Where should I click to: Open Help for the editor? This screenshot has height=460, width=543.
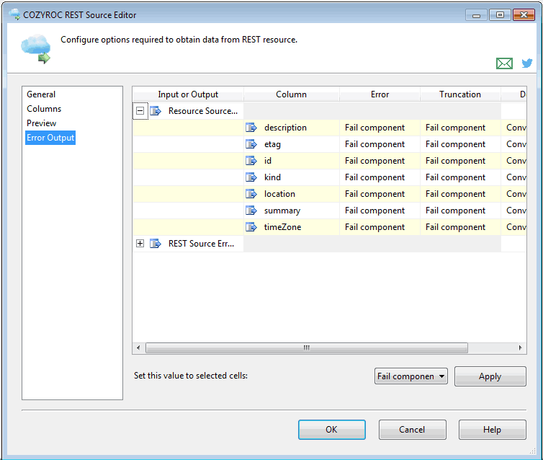click(492, 430)
